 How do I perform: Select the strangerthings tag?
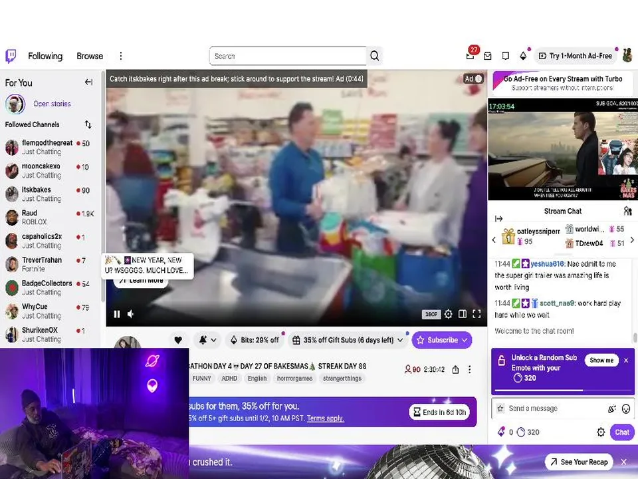click(x=342, y=379)
